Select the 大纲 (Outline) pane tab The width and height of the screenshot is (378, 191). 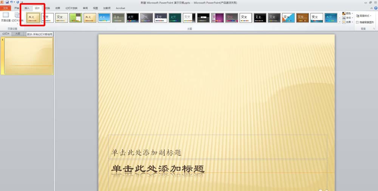18,34
